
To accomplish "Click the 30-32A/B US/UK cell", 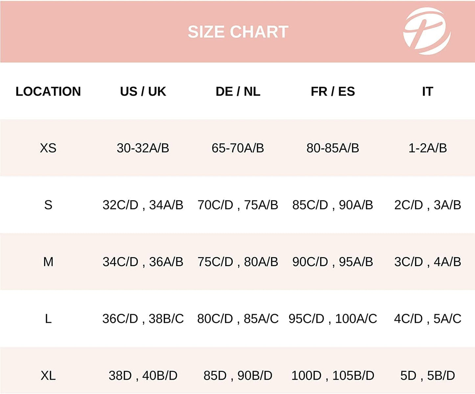I will (x=143, y=148).
